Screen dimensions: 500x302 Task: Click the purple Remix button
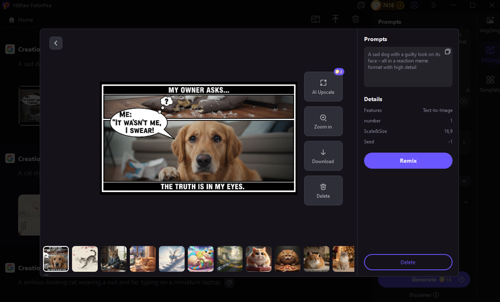point(408,160)
